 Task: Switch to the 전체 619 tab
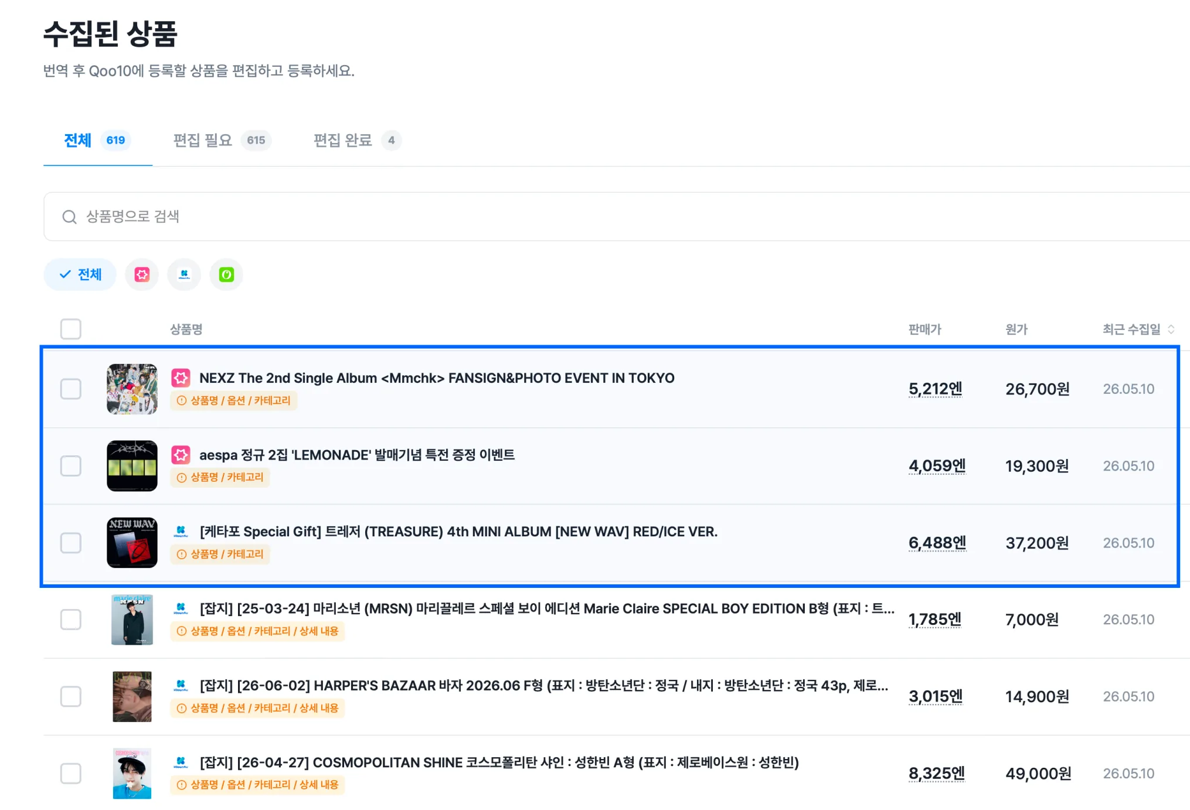click(97, 140)
